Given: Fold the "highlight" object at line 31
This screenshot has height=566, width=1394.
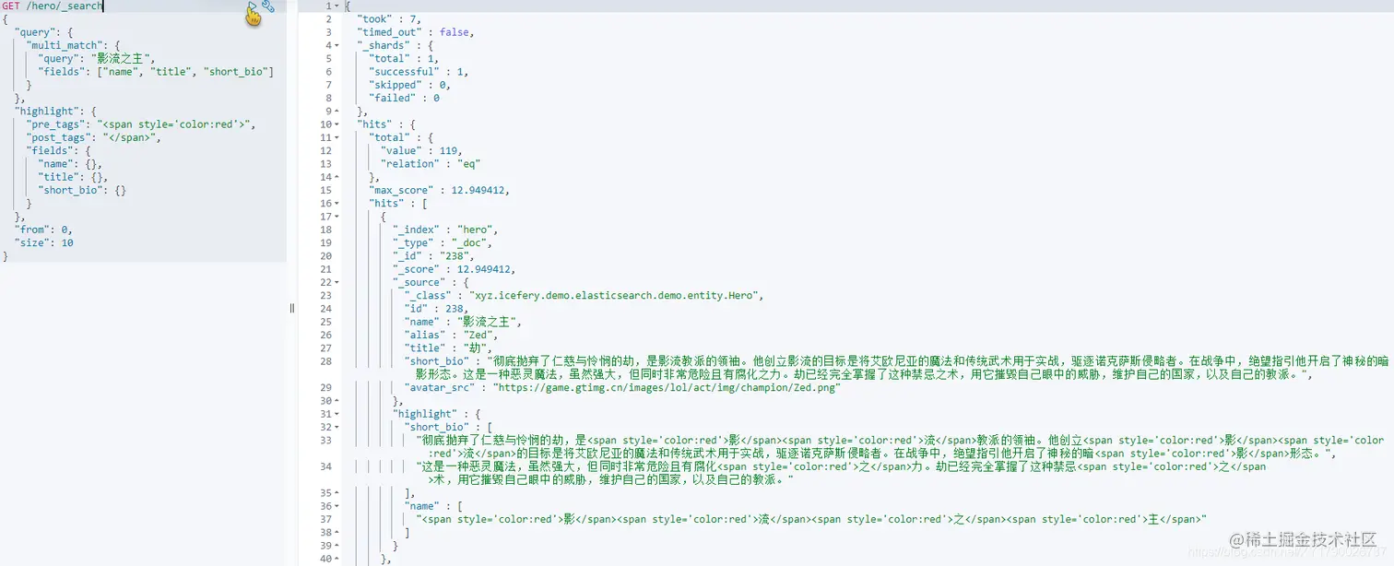Looking at the screenshot, I should point(337,414).
